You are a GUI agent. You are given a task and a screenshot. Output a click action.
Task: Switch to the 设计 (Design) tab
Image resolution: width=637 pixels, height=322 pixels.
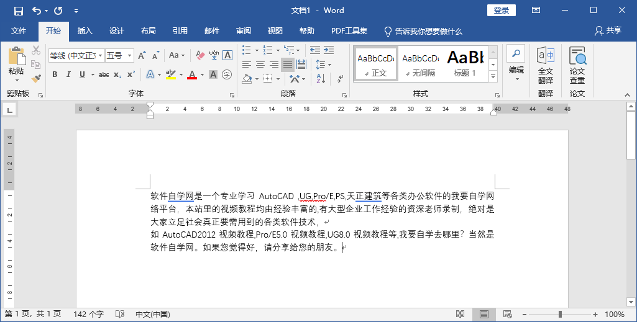pyautogui.click(x=117, y=31)
